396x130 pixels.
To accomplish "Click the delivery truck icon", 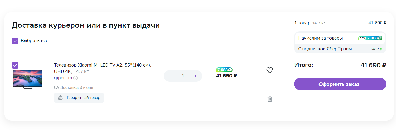I will (x=57, y=88).
